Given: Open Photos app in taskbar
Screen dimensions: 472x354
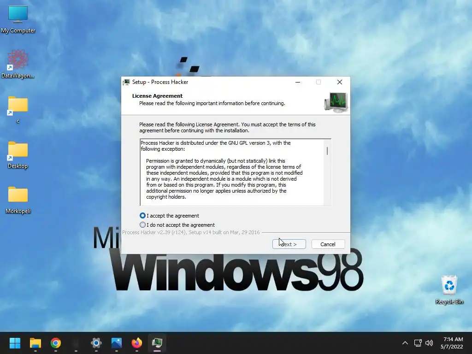Looking at the screenshot, I should 117,343.
